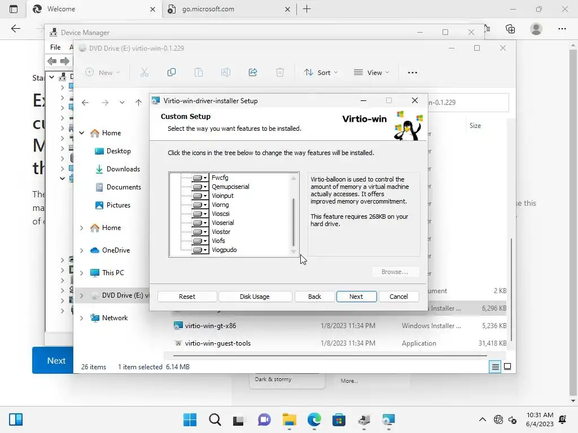Image resolution: width=578 pixels, height=433 pixels.
Task: Select the Viostor feature name in tree
Action: pyautogui.click(x=221, y=232)
